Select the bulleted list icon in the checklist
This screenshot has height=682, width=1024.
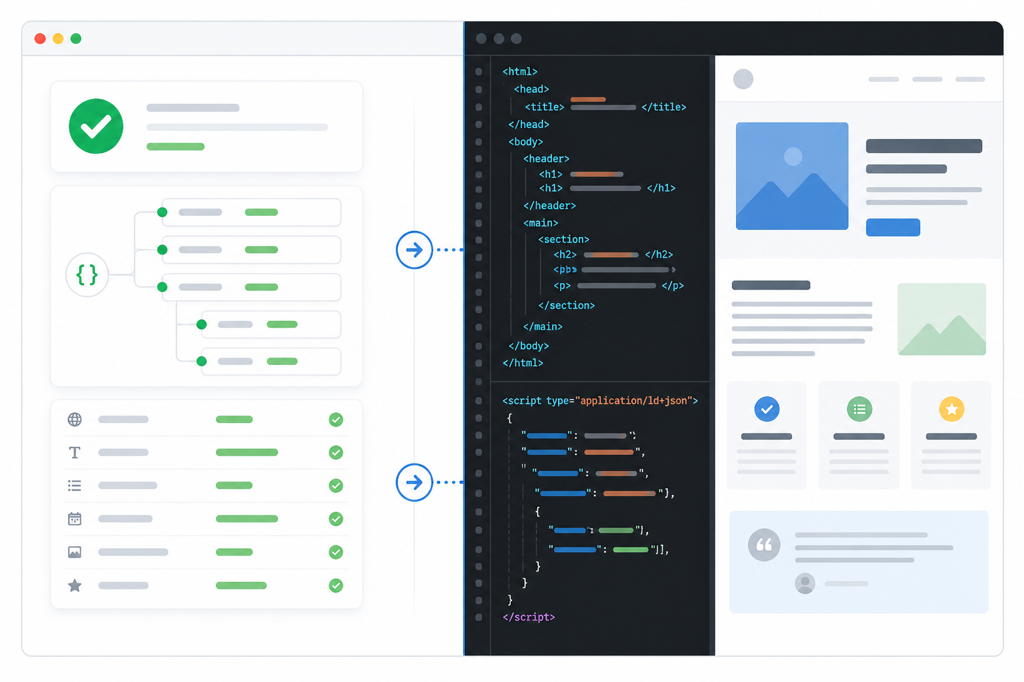[75, 486]
